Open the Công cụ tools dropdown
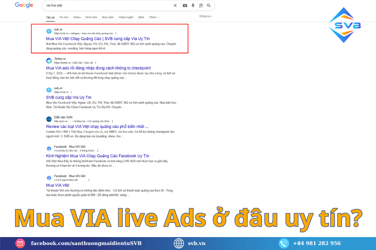Screen dimensions: 376x250 (x=206, y=16)
